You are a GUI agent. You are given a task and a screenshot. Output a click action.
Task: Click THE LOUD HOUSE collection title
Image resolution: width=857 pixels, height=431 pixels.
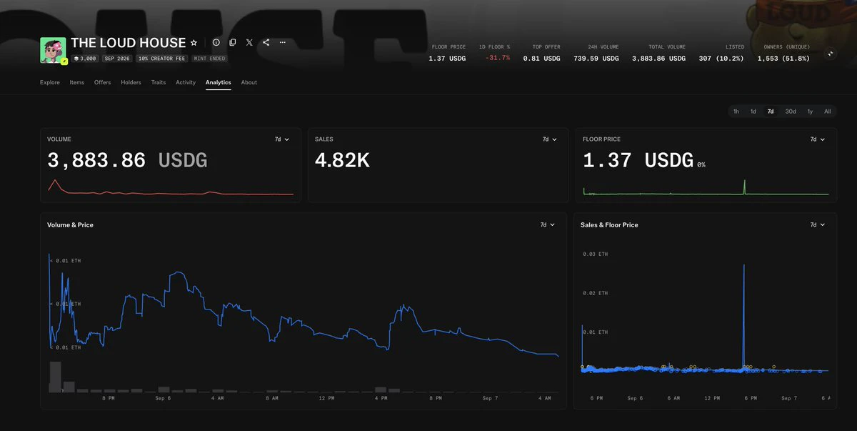coord(129,43)
